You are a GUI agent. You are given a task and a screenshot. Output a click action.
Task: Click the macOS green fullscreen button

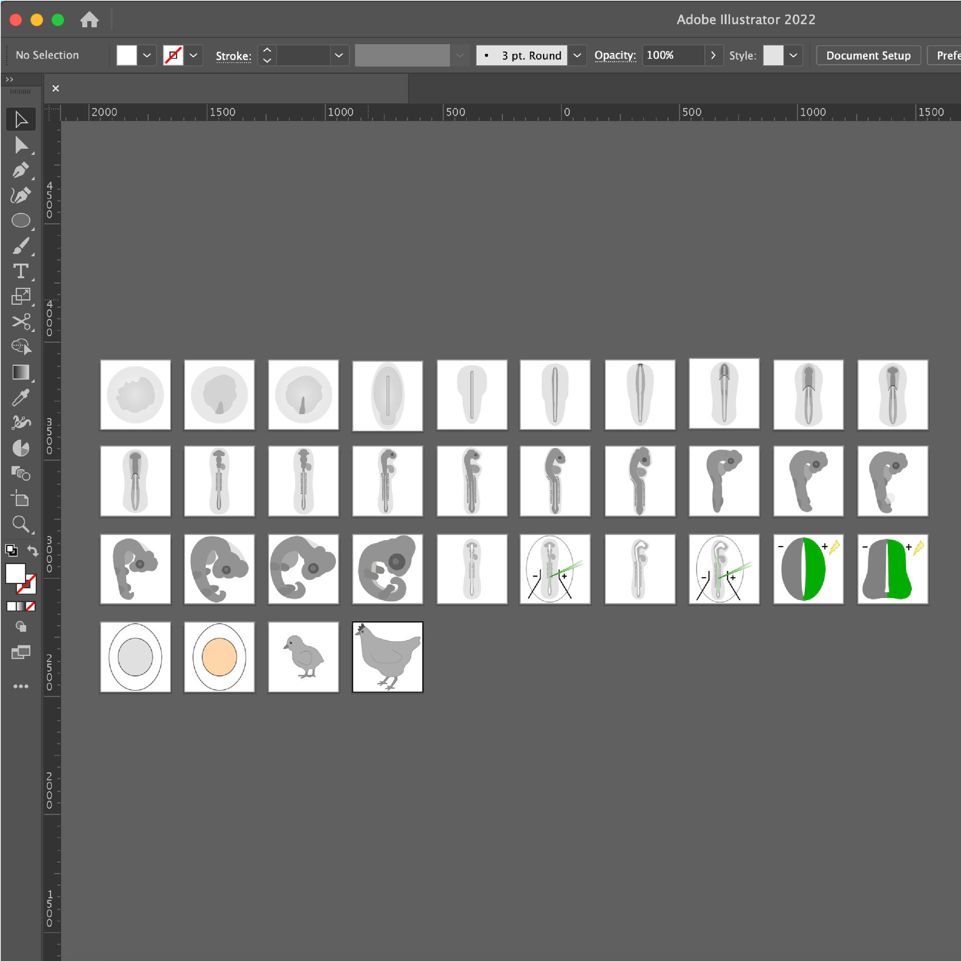click(58, 20)
